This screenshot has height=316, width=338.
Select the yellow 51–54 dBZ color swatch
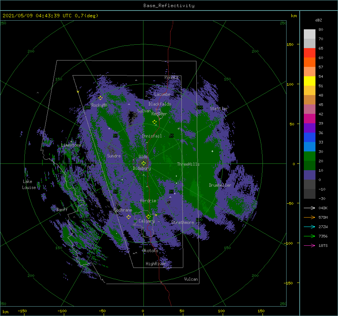pos(309,81)
